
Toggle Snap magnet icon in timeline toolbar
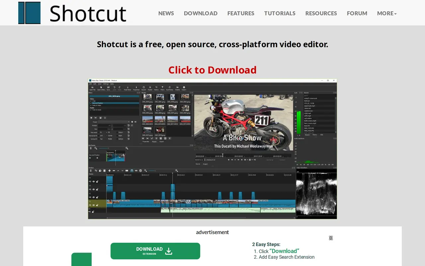pos(132,171)
